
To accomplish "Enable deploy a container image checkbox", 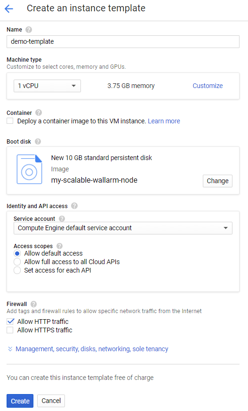I will (x=10, y=121).
